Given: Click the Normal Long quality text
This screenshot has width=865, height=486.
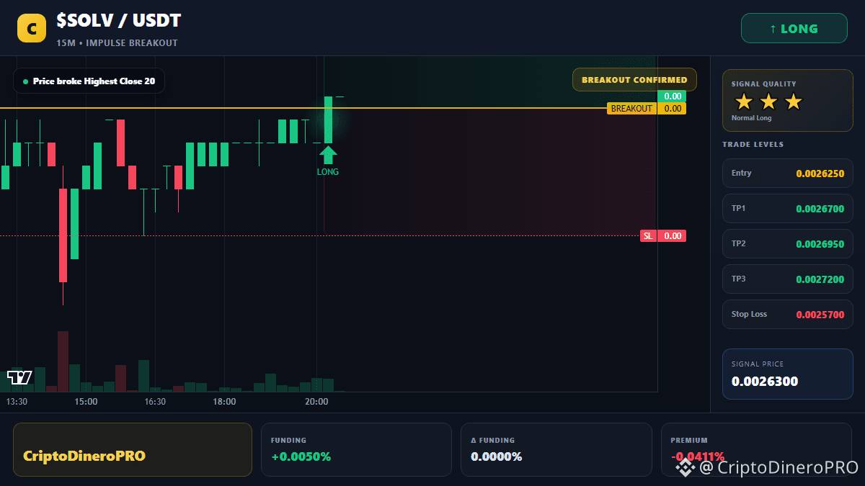Looking at the screenshot, I should pyautogui.click(x=751, y=118).
